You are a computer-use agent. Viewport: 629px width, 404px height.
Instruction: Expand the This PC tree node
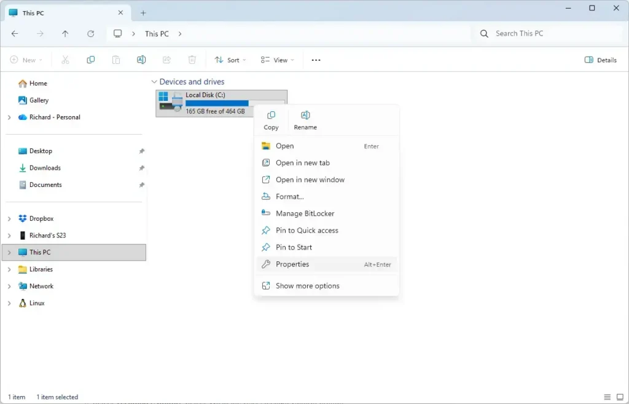[x=9, y=252]
